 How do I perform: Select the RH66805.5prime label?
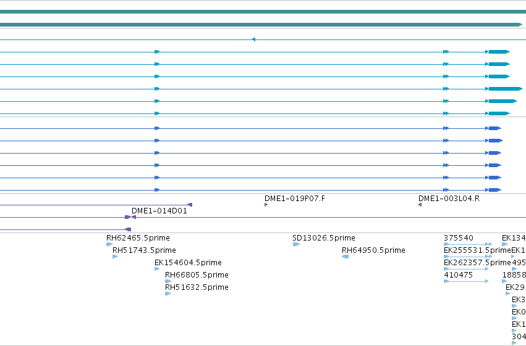click(197, 275)
